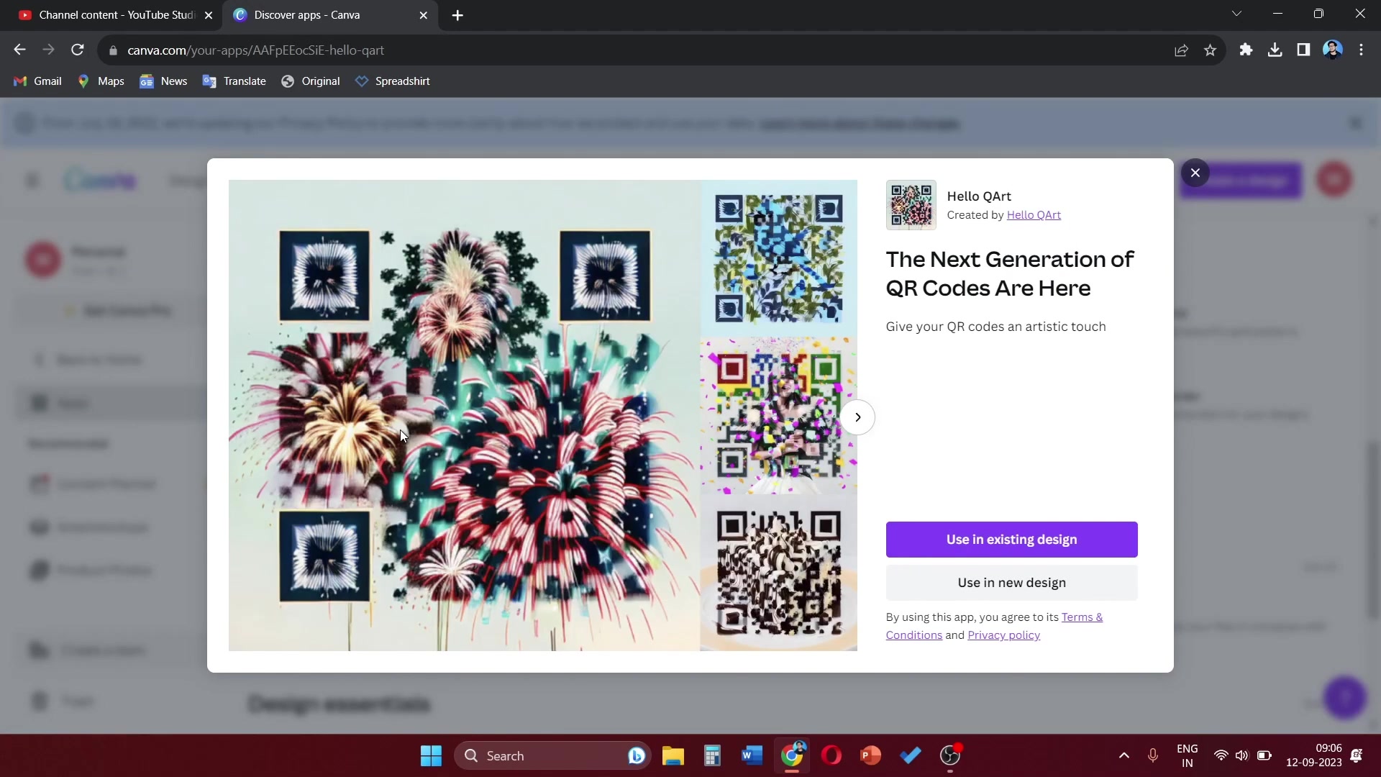Show hidden system tray icons

1124,756
